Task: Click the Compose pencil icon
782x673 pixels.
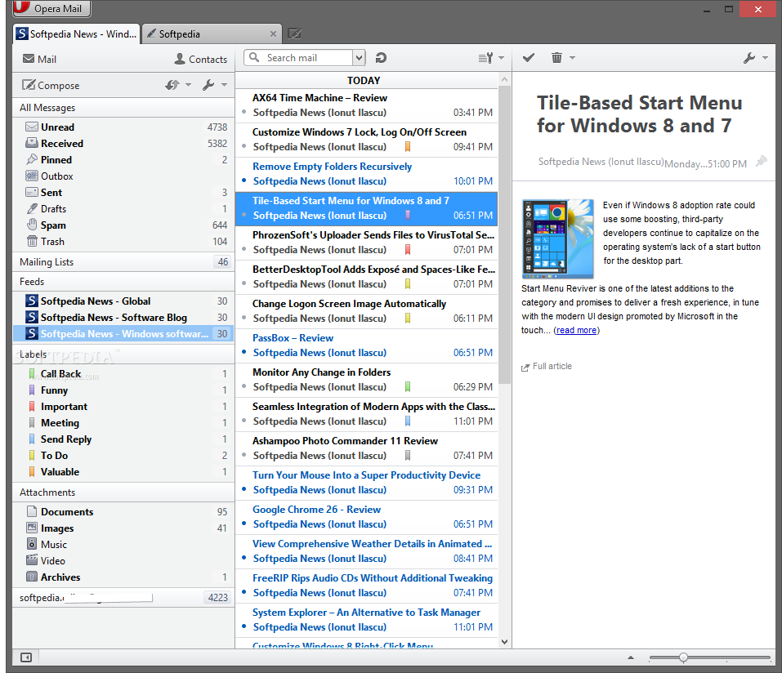Action: pyautogui.click(x=29, y=85)
